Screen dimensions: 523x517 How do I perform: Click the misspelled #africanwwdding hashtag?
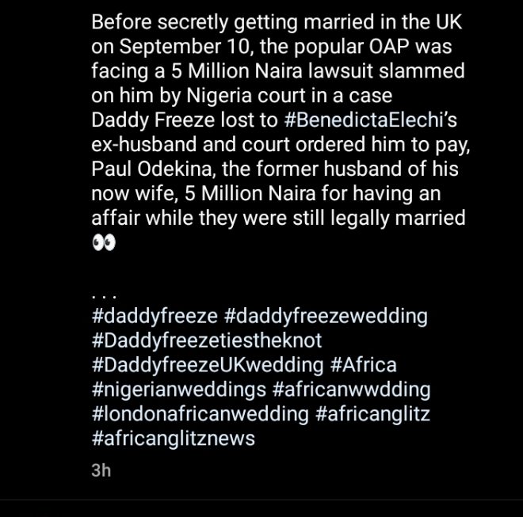tap(353, 389)
